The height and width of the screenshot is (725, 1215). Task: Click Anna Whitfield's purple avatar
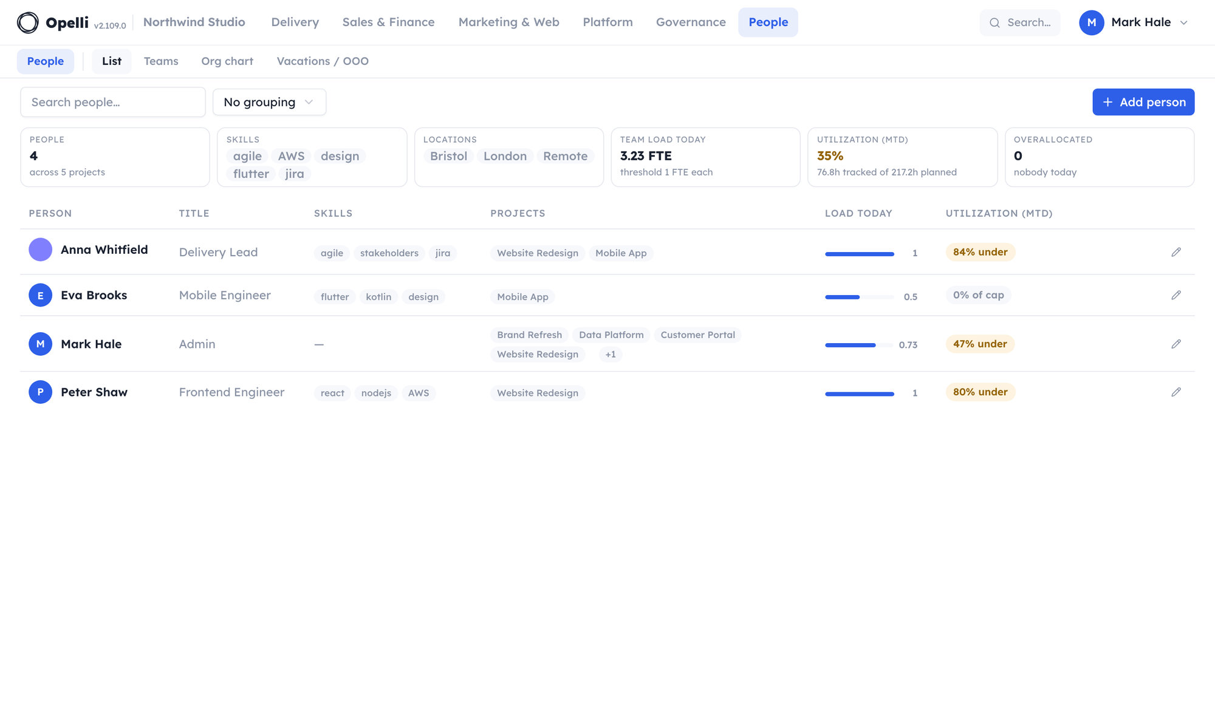pyautogui.click(x=41, y=250)
